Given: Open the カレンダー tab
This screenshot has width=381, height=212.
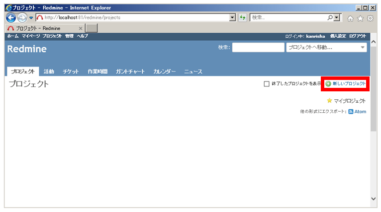Looking at the screenshot, I should pos(164,71).
